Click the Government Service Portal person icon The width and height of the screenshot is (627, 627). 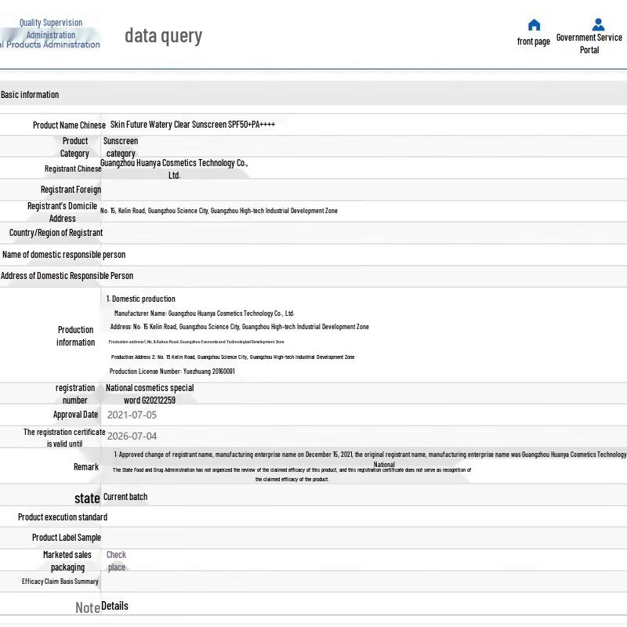598,24
